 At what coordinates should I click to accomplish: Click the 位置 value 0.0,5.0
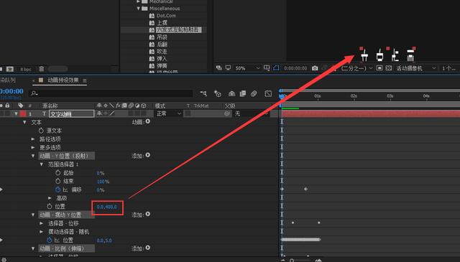click(104, 240)
